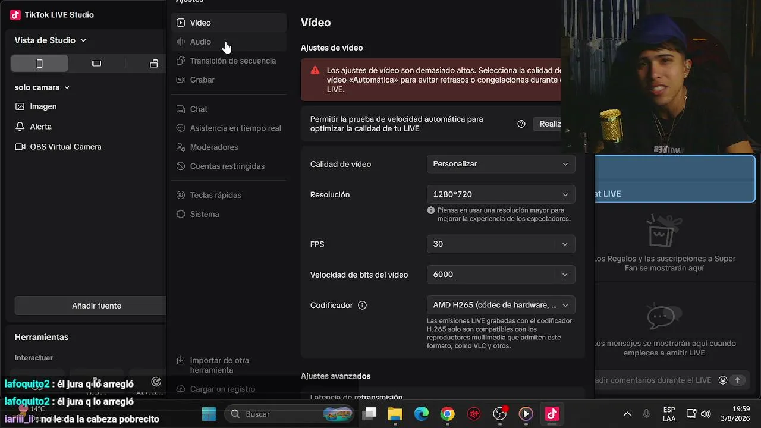Viewport: 761px width, 428px height.
Task: Select the landscape layout icon
Action: 97,64
